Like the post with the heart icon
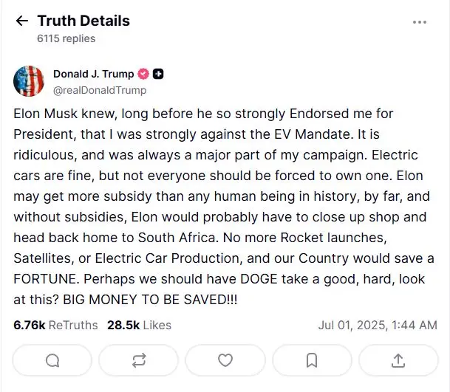The height and width of the screenshot is (392, 450). point(225,360)
